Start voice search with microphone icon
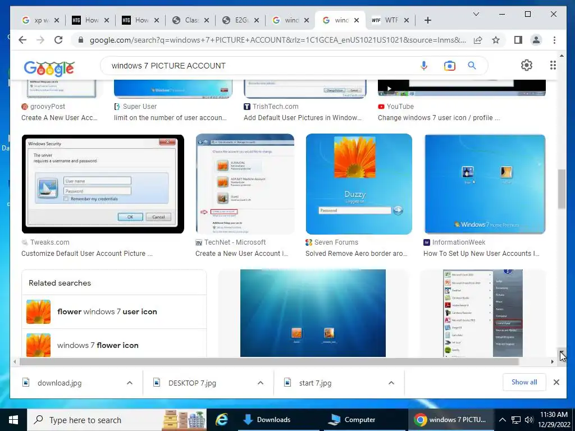Viewport: 575px width, 431px height. tap(424, 66)
